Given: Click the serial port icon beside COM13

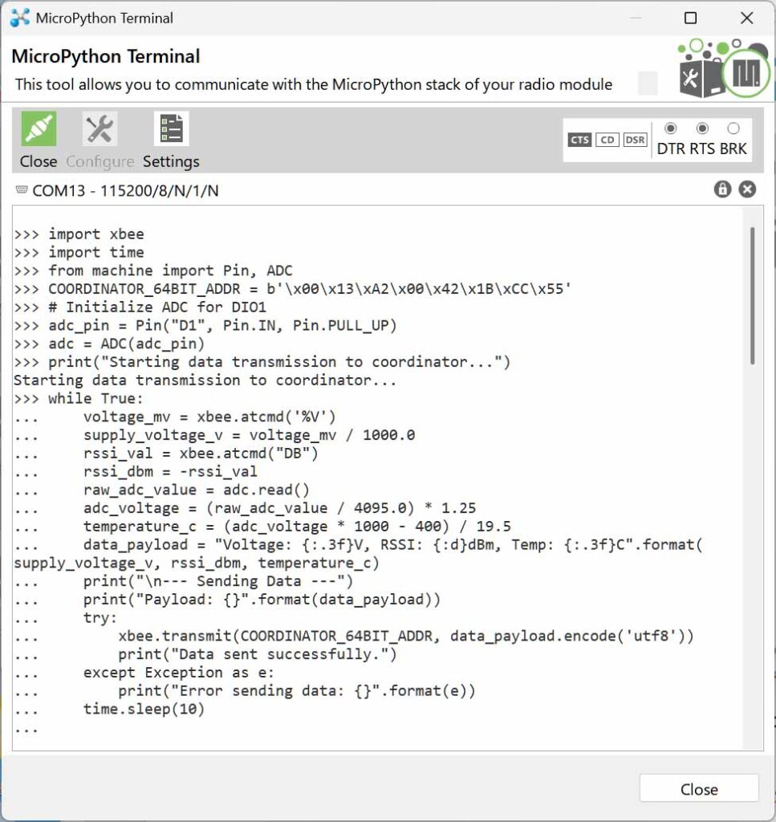Looking at the screenshot, I should point(22,189).
